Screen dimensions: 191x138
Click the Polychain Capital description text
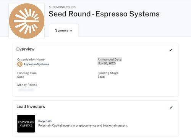tap(83, 125)
